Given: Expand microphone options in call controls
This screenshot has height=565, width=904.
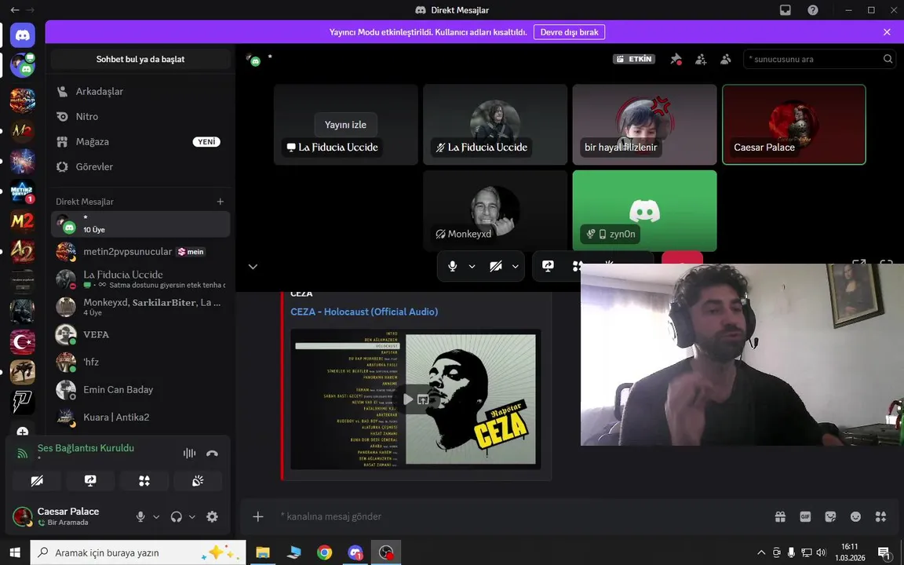Looking at the screenshot, I should (x=472, y=266).
